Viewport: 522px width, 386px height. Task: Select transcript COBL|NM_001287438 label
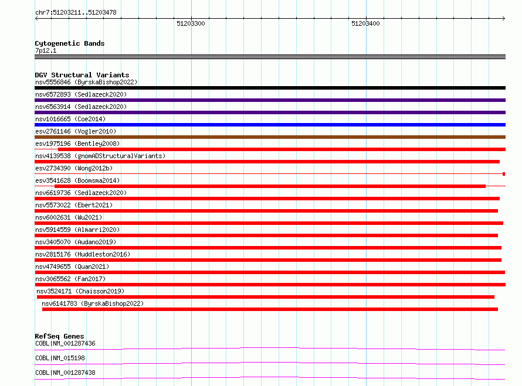pyautogui.click(x=65, y=373)
